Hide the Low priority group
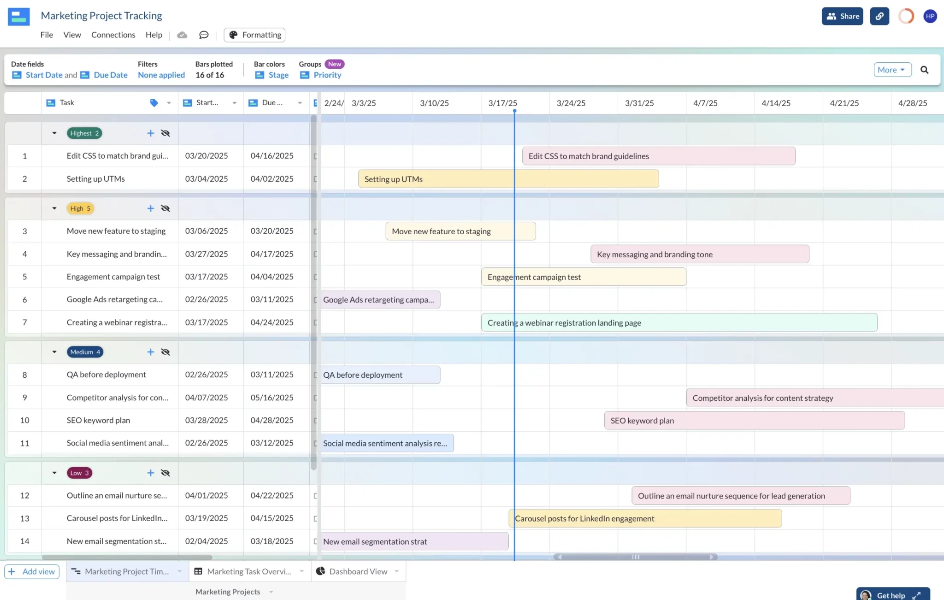Viewport: 944px width, 600px height. 165,473
